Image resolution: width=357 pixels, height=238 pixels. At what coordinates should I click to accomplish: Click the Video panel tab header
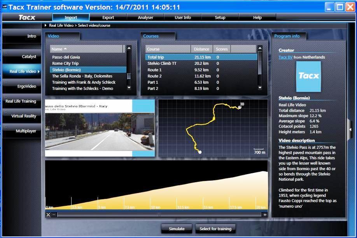click(62, 36)
